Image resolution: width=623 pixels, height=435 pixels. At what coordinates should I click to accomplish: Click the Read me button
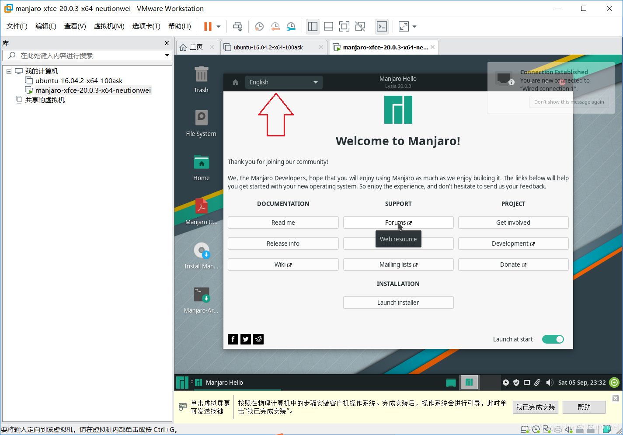(x=283, y=223)
